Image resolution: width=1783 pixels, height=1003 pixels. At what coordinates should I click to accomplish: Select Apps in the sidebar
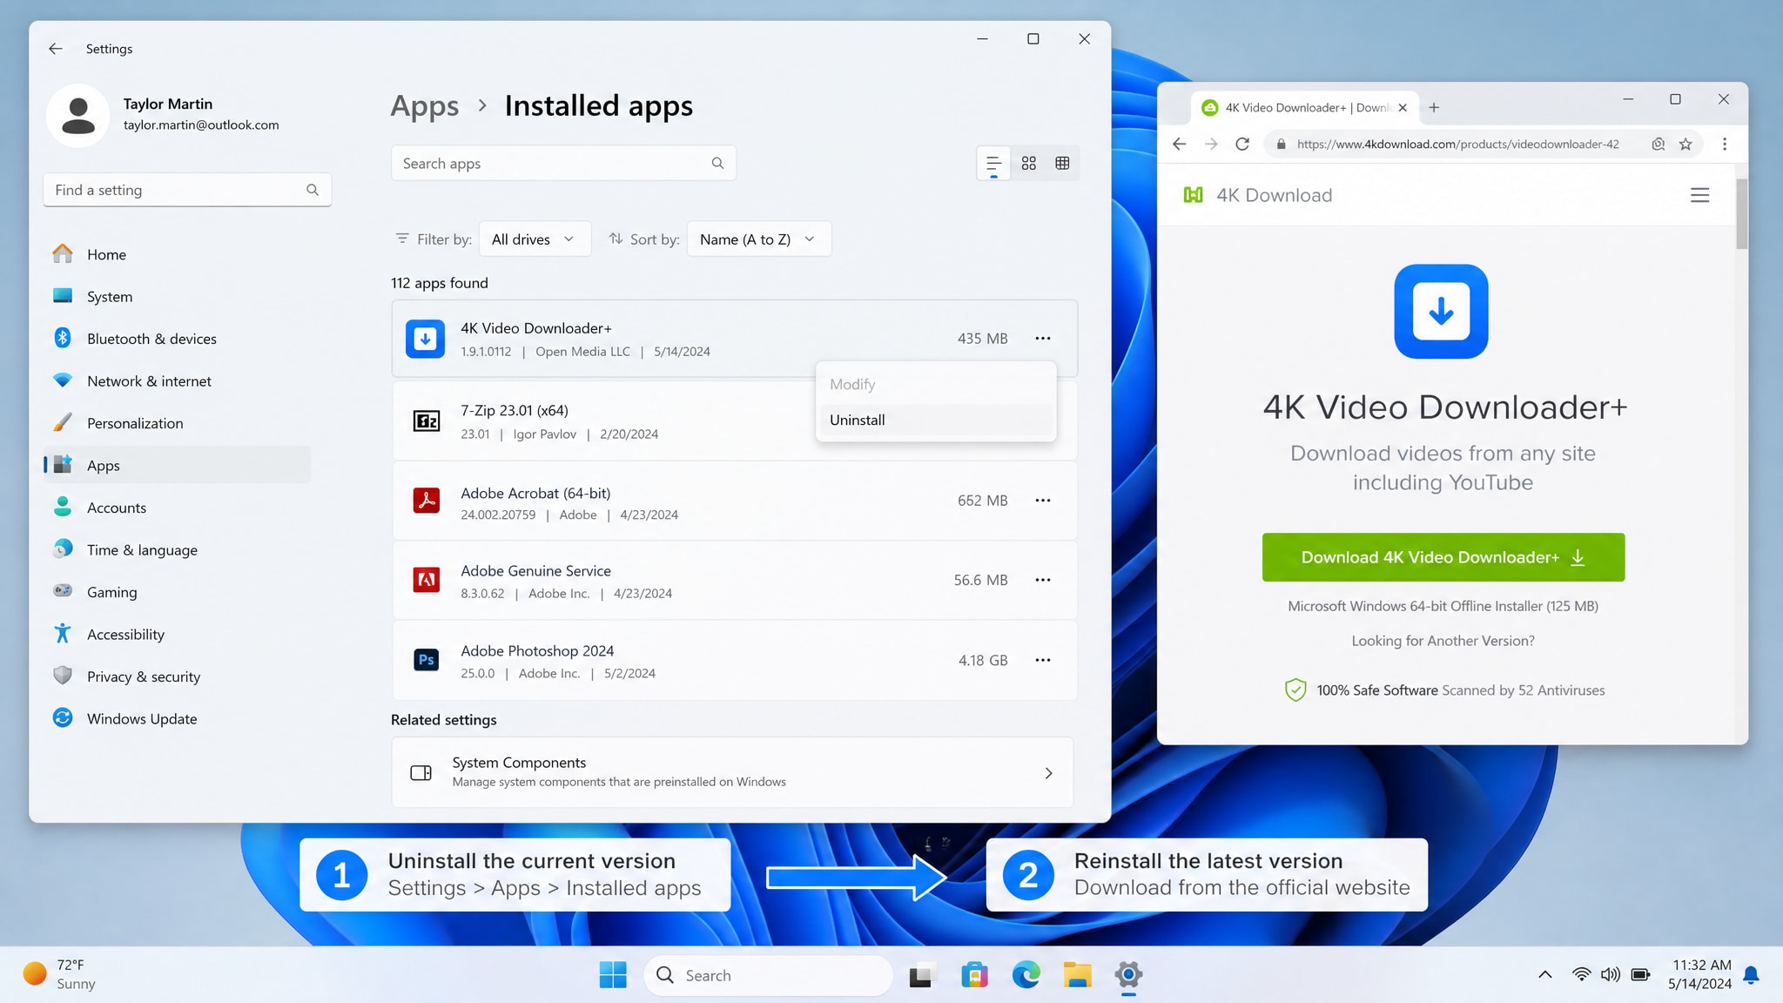[177, 466]
